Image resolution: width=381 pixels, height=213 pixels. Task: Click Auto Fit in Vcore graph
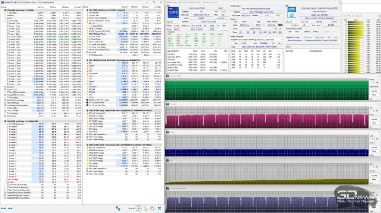tap(374, 147)
